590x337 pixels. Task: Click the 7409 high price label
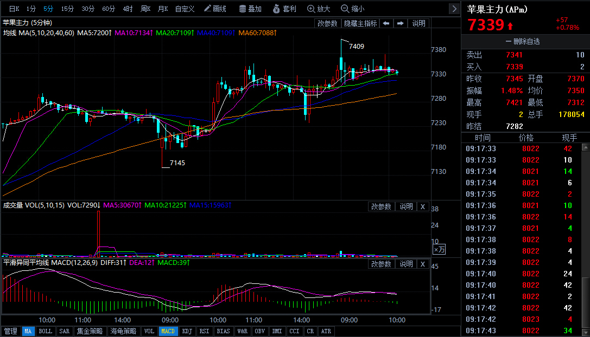(356, 46)
